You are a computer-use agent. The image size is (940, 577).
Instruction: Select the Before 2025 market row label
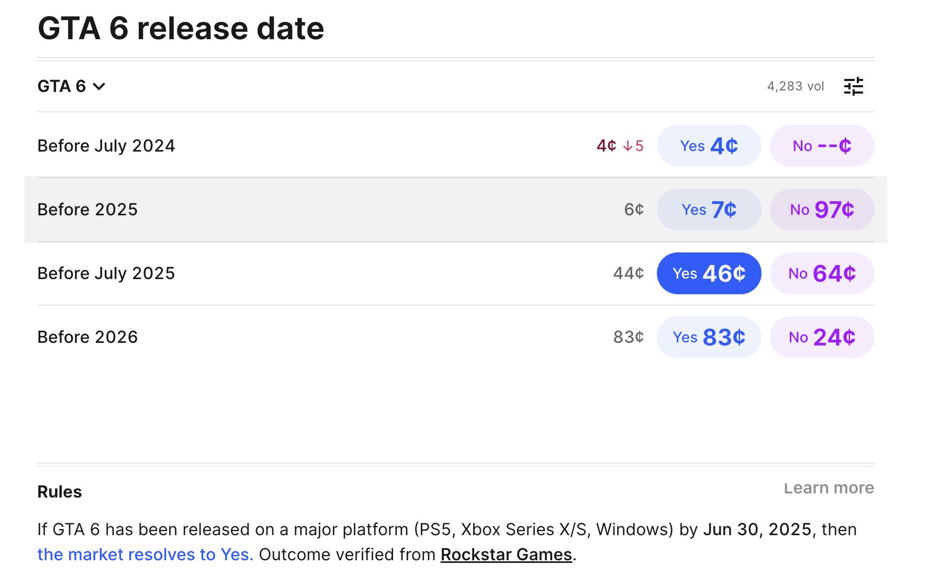[87, 210]
